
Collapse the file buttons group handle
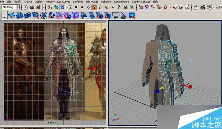click(x=22, y=7)
